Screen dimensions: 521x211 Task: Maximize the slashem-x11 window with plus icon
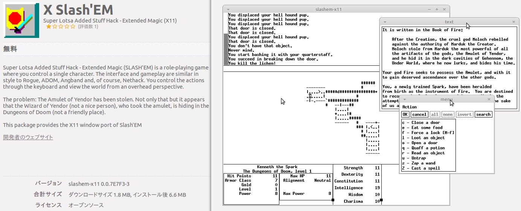click(437, 9)
